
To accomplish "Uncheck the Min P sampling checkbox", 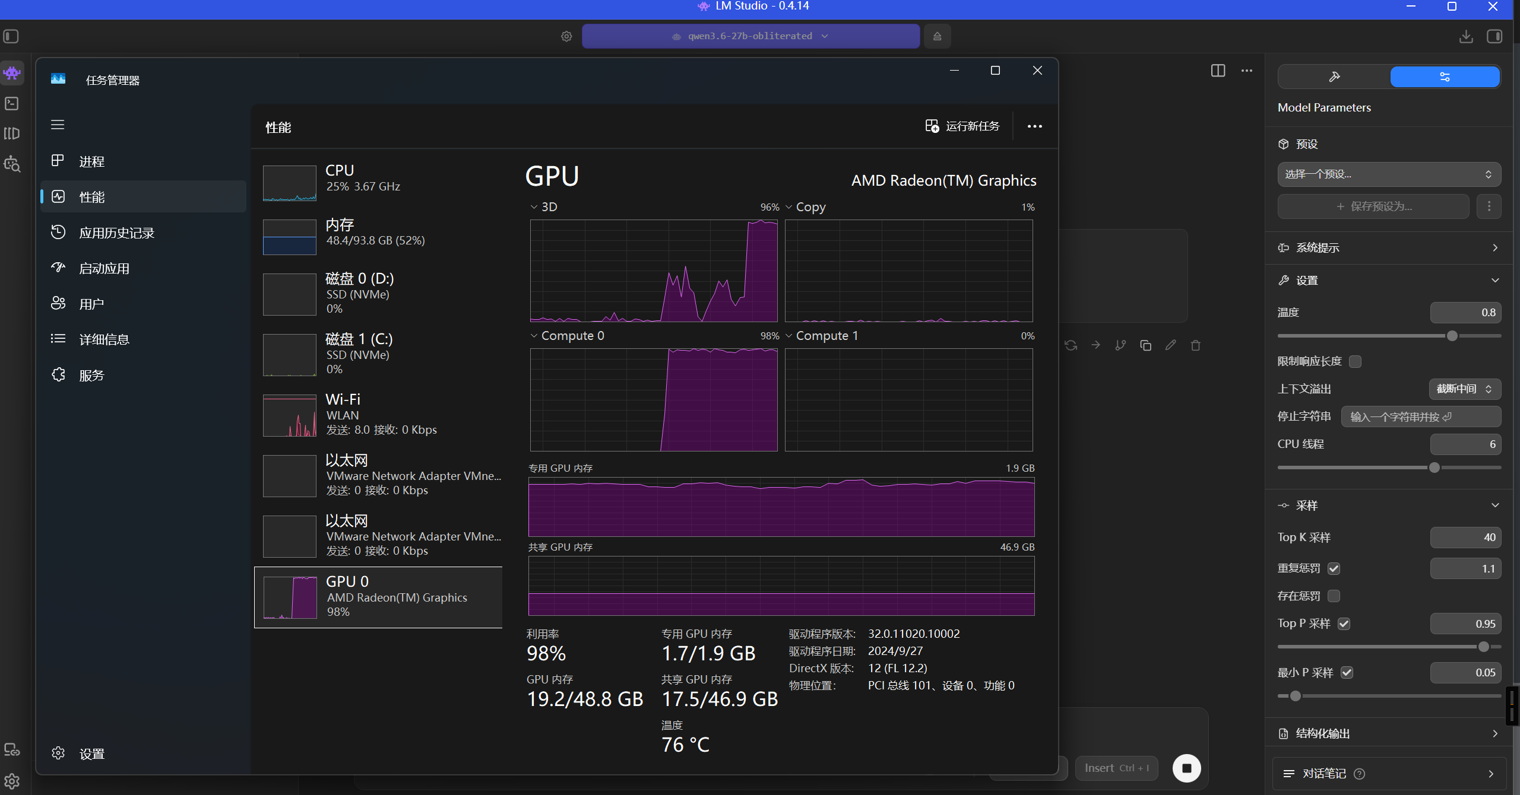I will click(x=1347, y=673).
